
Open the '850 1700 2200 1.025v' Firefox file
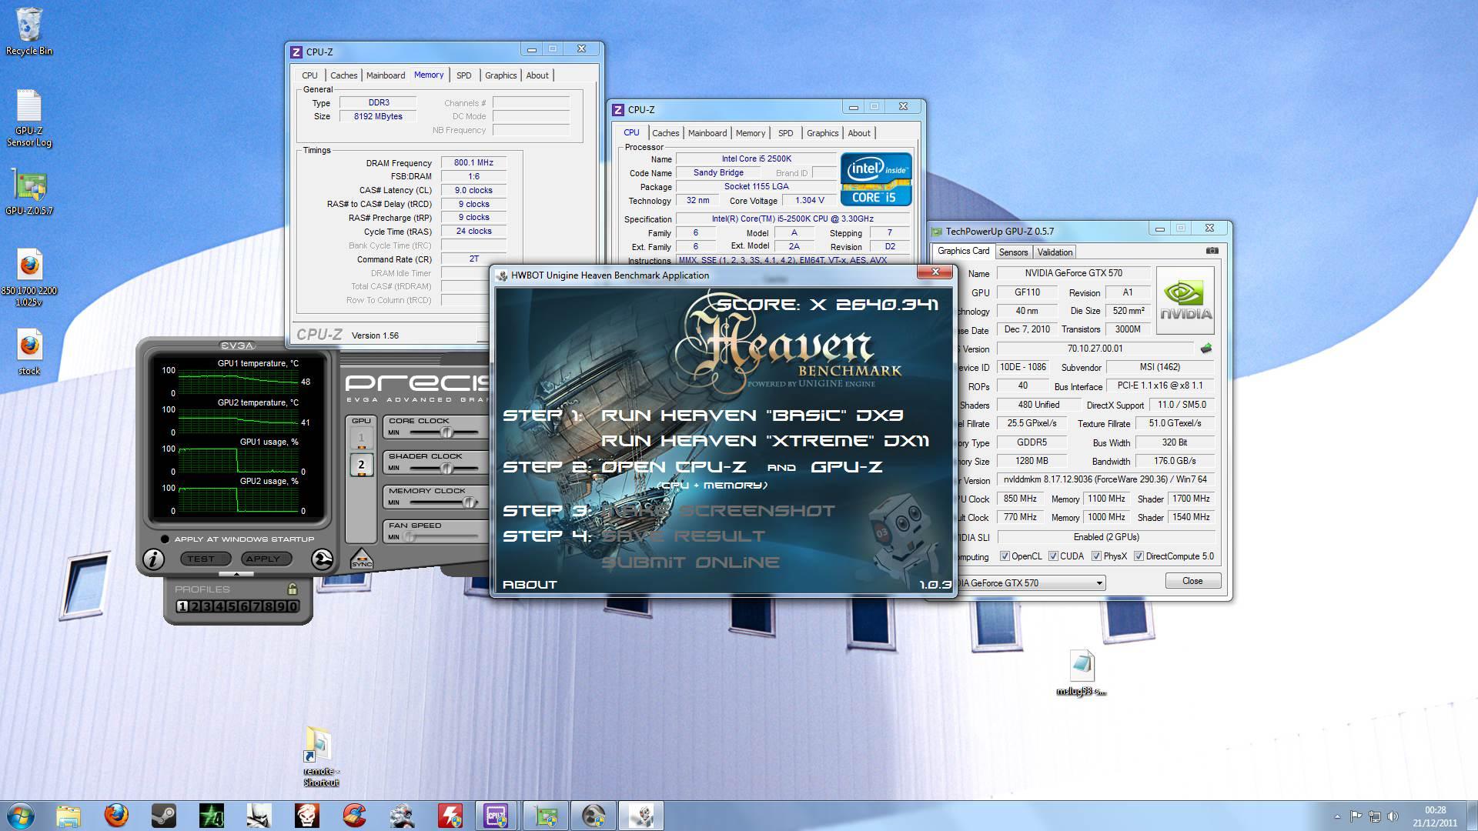coord(29,278)
